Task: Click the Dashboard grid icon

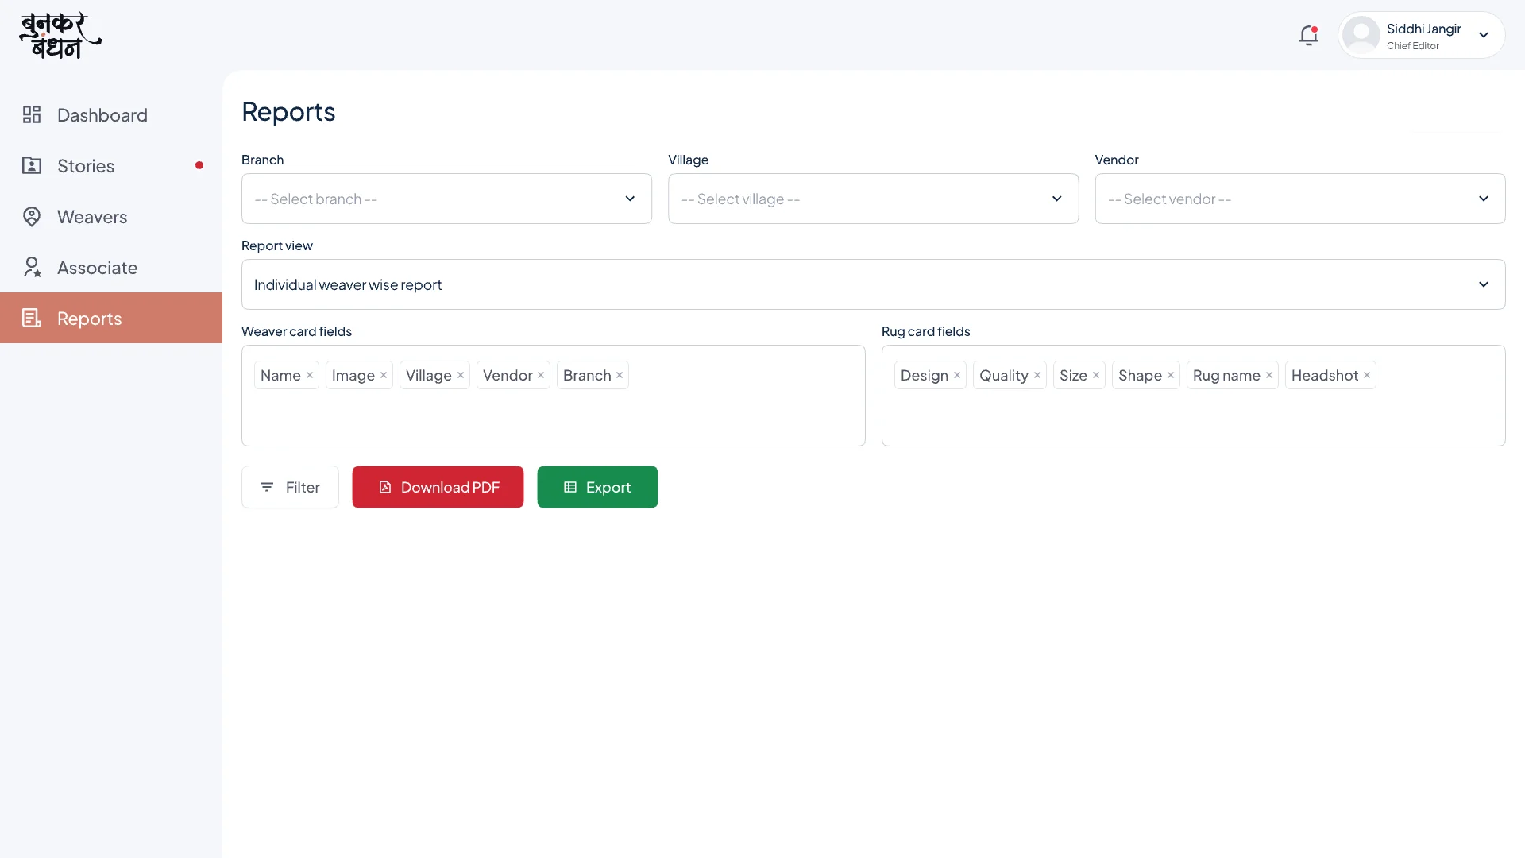Action: tap(32, 115)
